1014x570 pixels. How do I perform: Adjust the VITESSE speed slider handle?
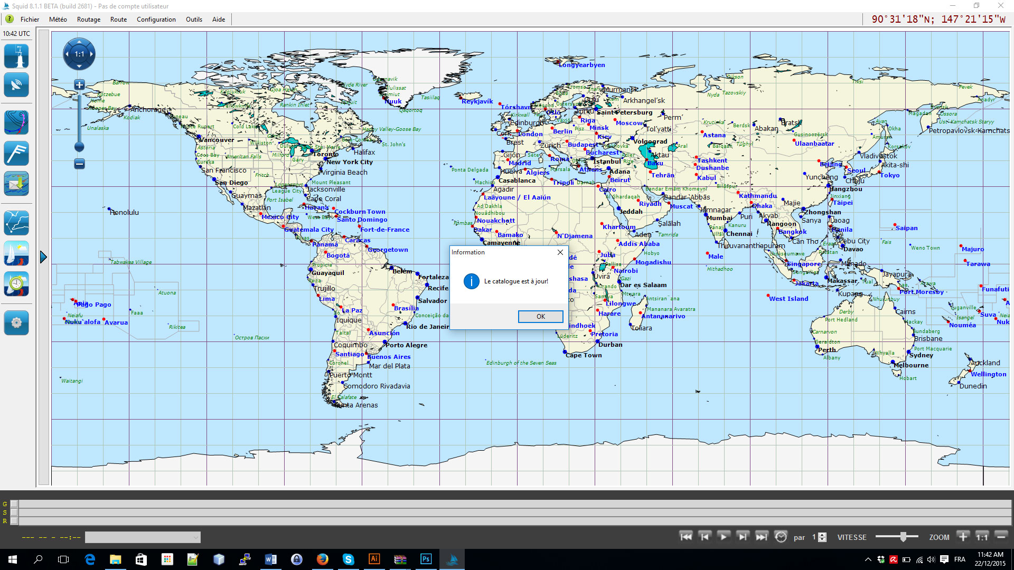pyautogui.click(x=903, y=537)
